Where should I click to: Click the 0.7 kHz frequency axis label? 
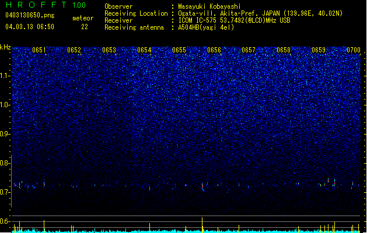(x=5, y=192)
